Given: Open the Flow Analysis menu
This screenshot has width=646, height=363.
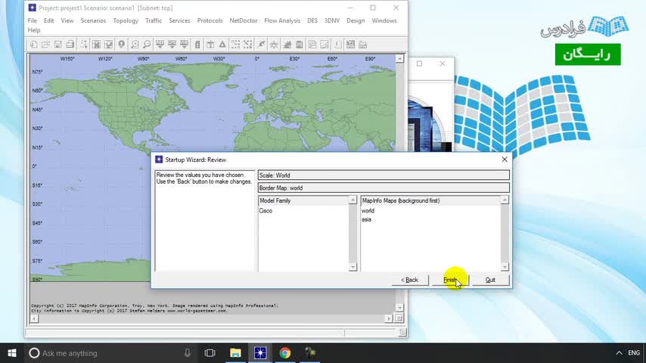Looking at the screenshot, I should (x=282, y=20).
